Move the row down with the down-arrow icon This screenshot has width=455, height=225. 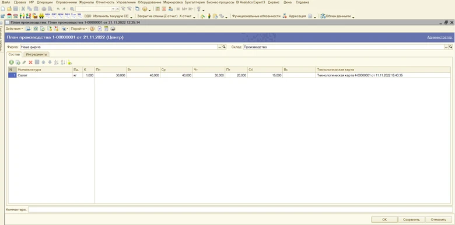coord(50,62)
